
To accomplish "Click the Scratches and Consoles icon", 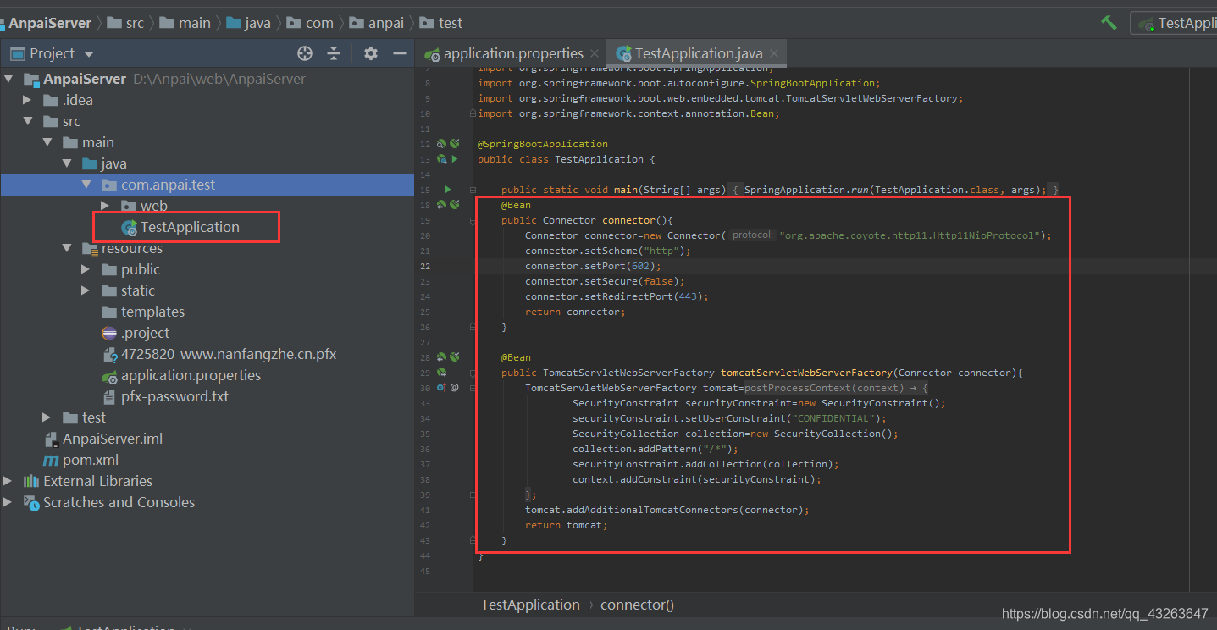I will tap(31, 503).
